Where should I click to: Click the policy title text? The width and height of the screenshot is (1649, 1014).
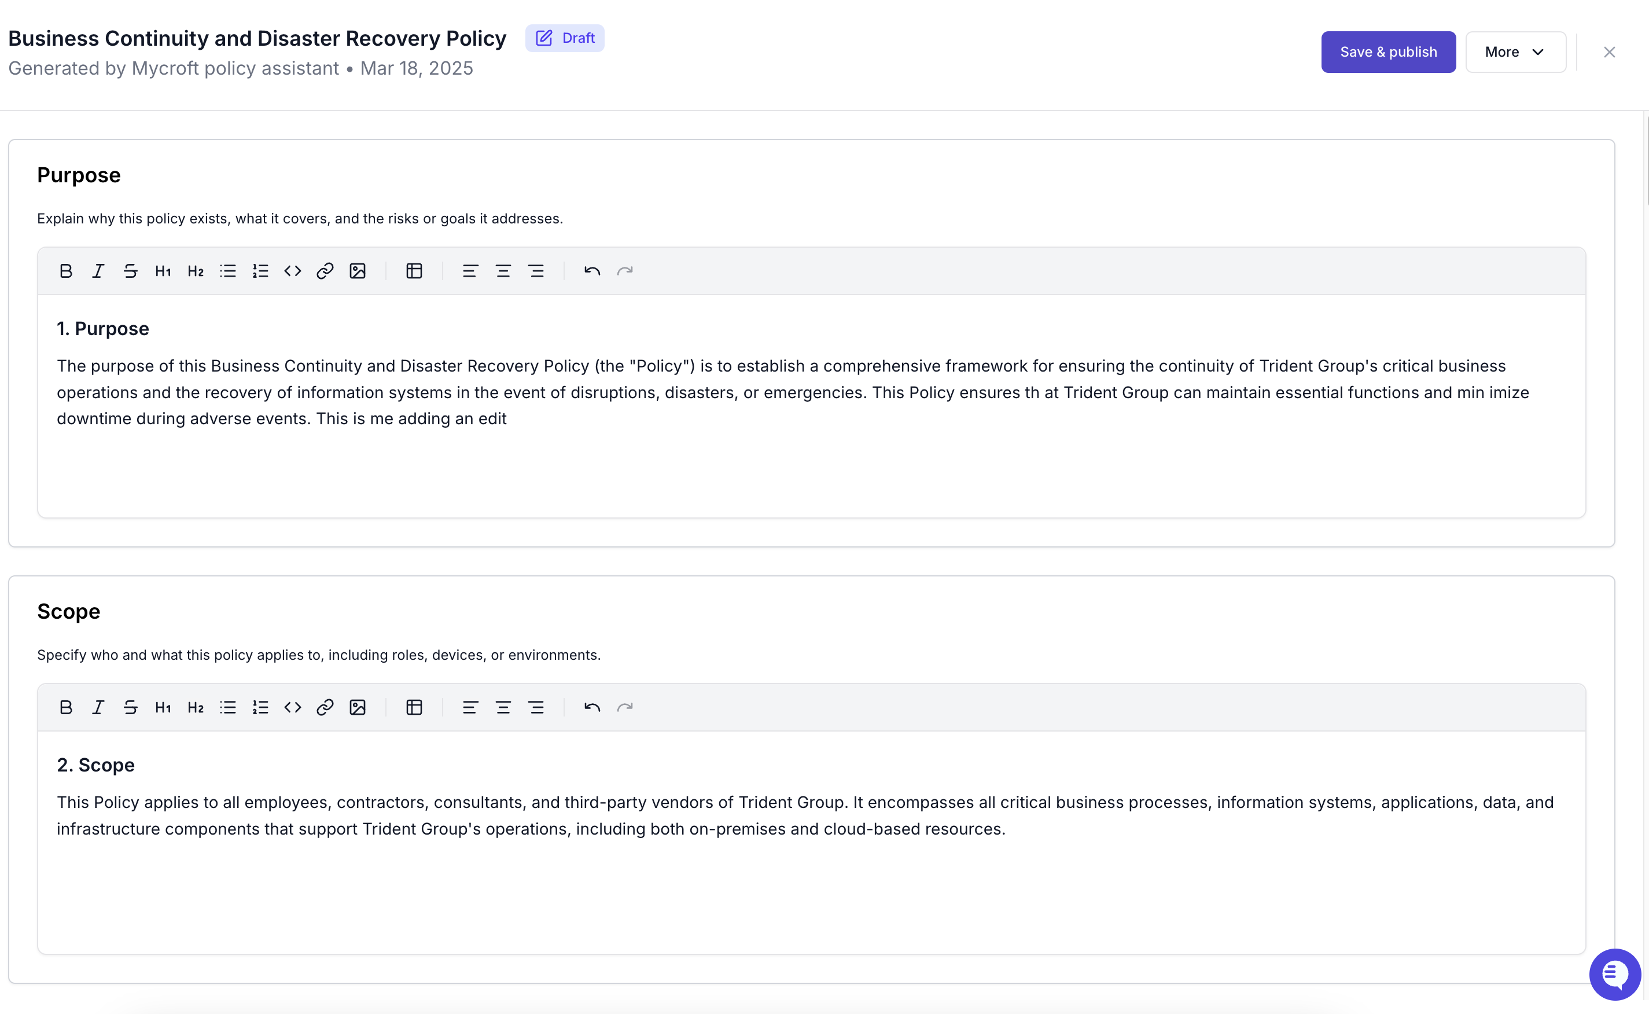pyautogui.click(x=257, y=38)
